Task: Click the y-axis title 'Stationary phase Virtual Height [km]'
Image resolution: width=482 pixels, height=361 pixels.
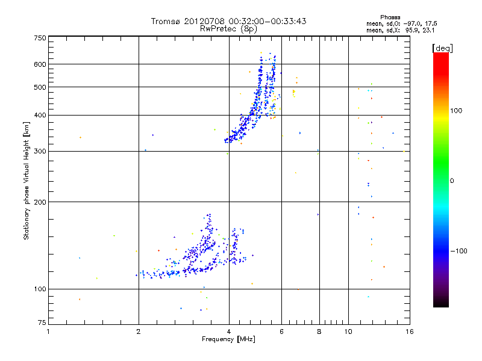Action: point(27,181)
